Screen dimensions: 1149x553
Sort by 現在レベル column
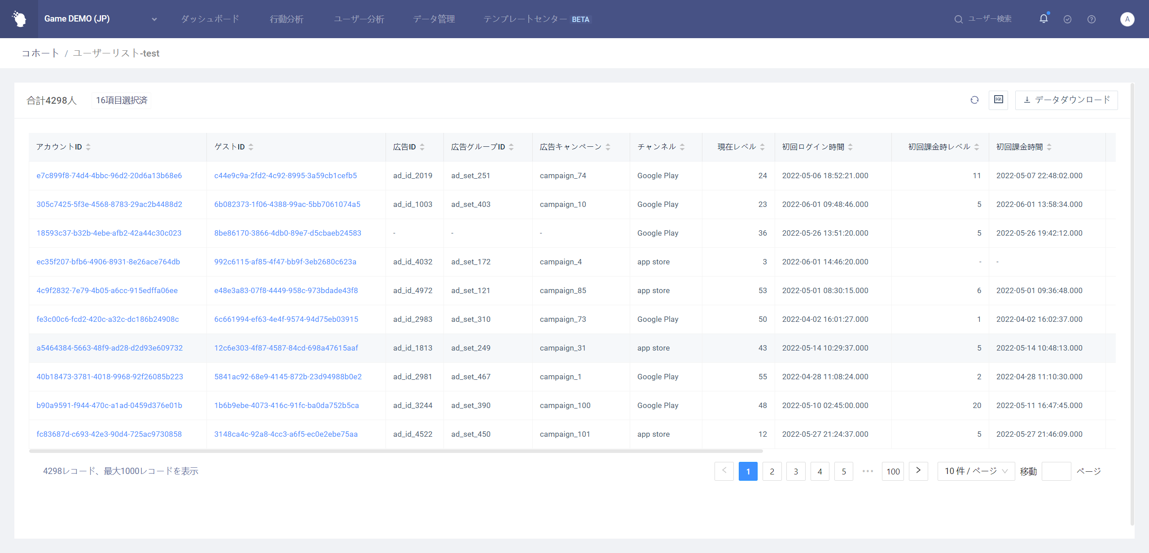[762, 147]
